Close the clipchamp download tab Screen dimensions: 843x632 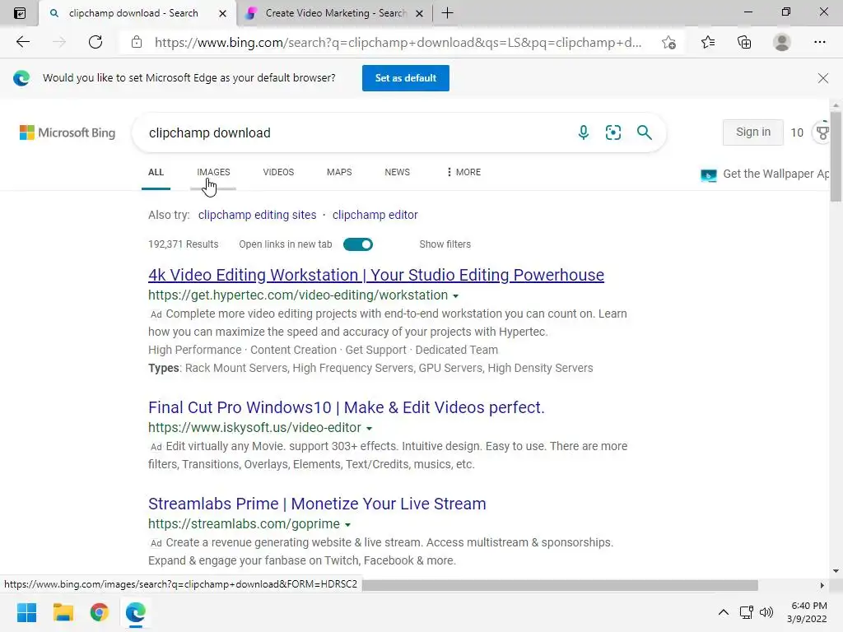[x=222, y=13]
